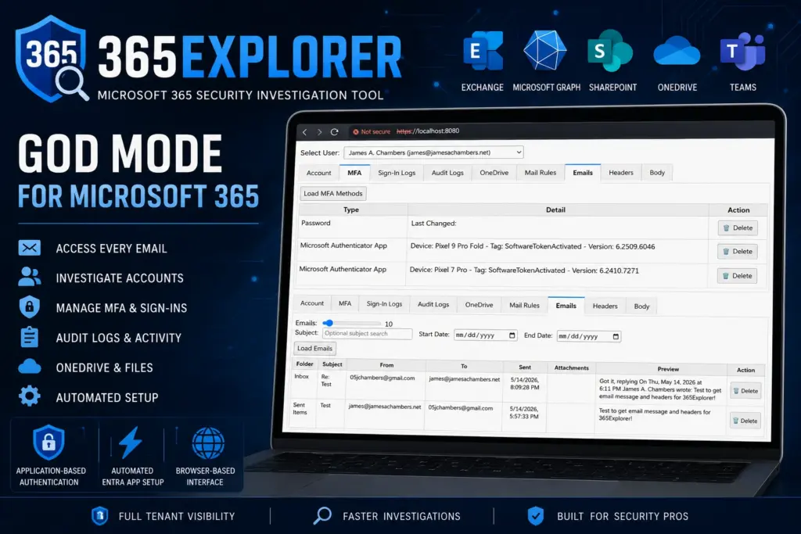
Task: Open the Mail Rules tab in the upper row
Action: [x=541, y=173]
